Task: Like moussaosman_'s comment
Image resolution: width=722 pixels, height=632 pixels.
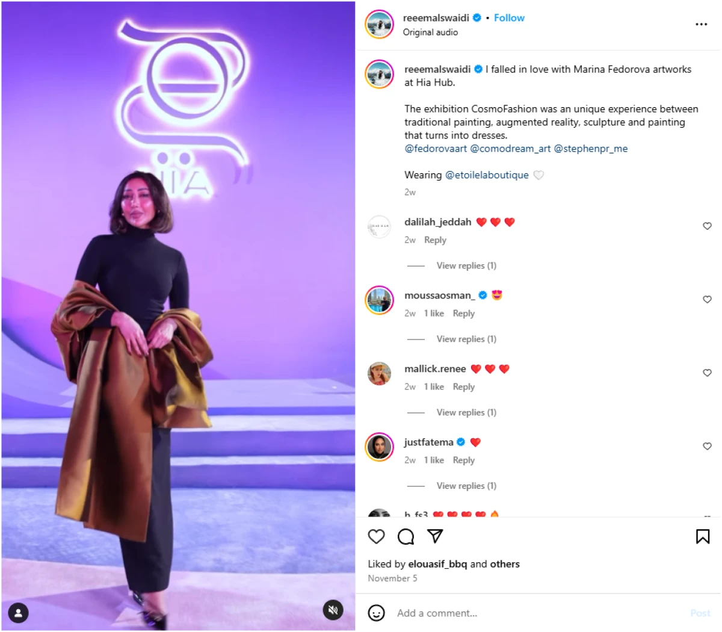Action: 707,300
